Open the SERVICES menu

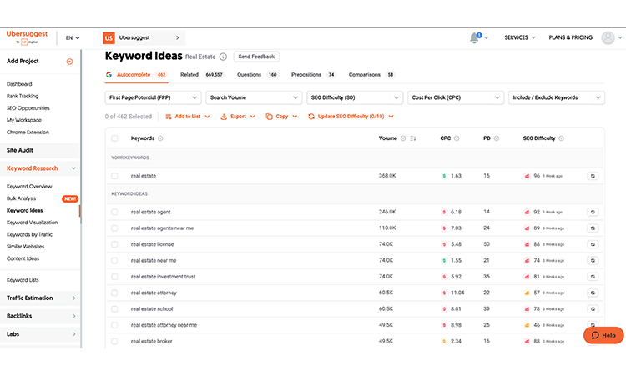tap(519, 37)
